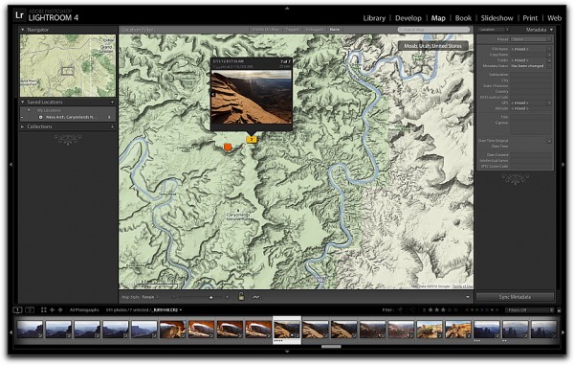Go to the Slideshow module

(x=497, y=18)
